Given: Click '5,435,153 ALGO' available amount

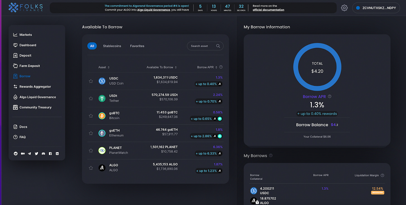Looking at the screenshot, I should pyautogui.click(x=165, y=164).
